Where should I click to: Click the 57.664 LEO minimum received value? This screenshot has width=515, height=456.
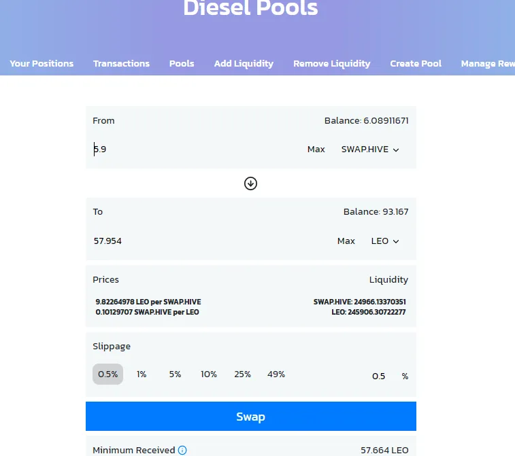click(x=384, y=450)
